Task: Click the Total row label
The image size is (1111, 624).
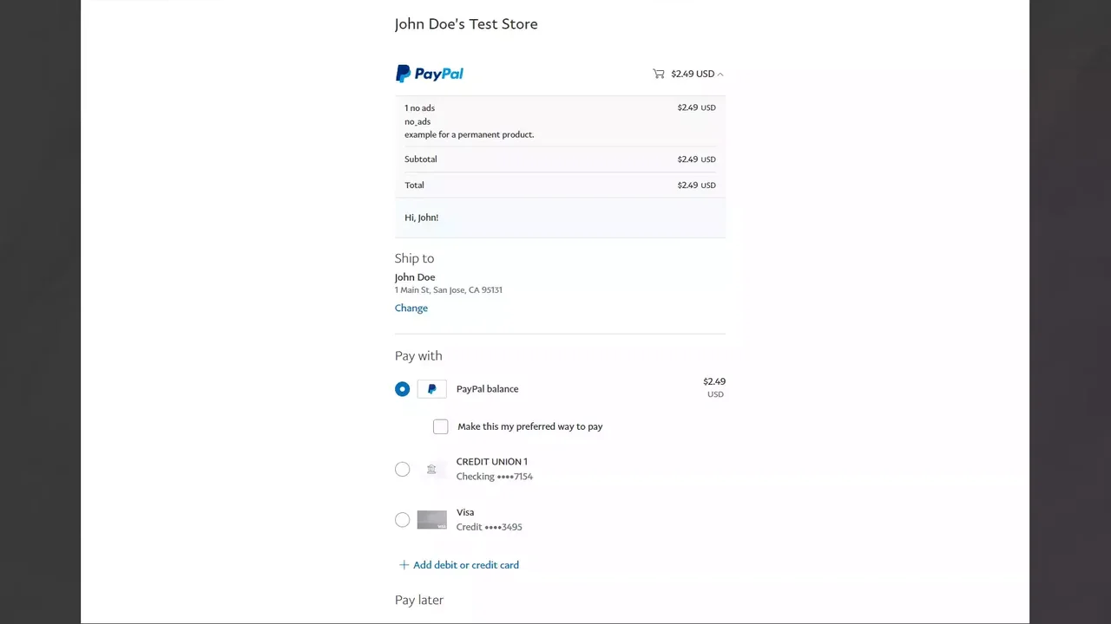Action: pyautogui.click(x=415, y=185)
